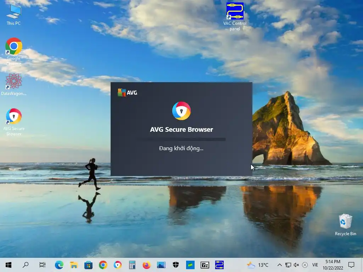Switch to AVG Secure Browser taskbar icon
This screenshot has height=272, width=363.
(x=118, y=265)
